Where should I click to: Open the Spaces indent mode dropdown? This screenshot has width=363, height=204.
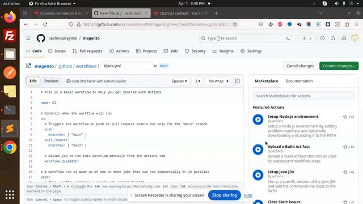point(179,81)
